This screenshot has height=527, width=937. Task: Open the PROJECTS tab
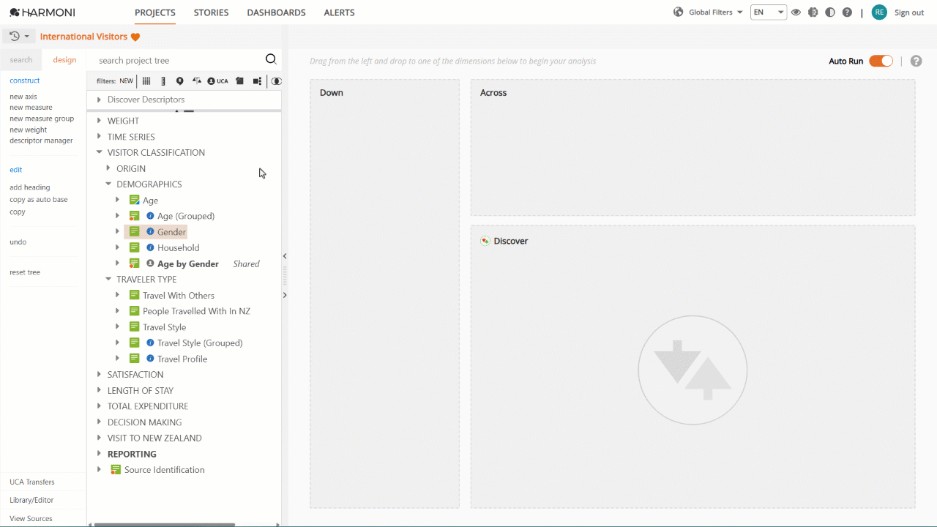155,12
